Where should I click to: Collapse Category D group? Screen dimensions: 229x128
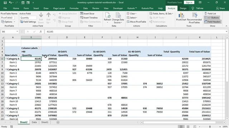coord(6,98)
